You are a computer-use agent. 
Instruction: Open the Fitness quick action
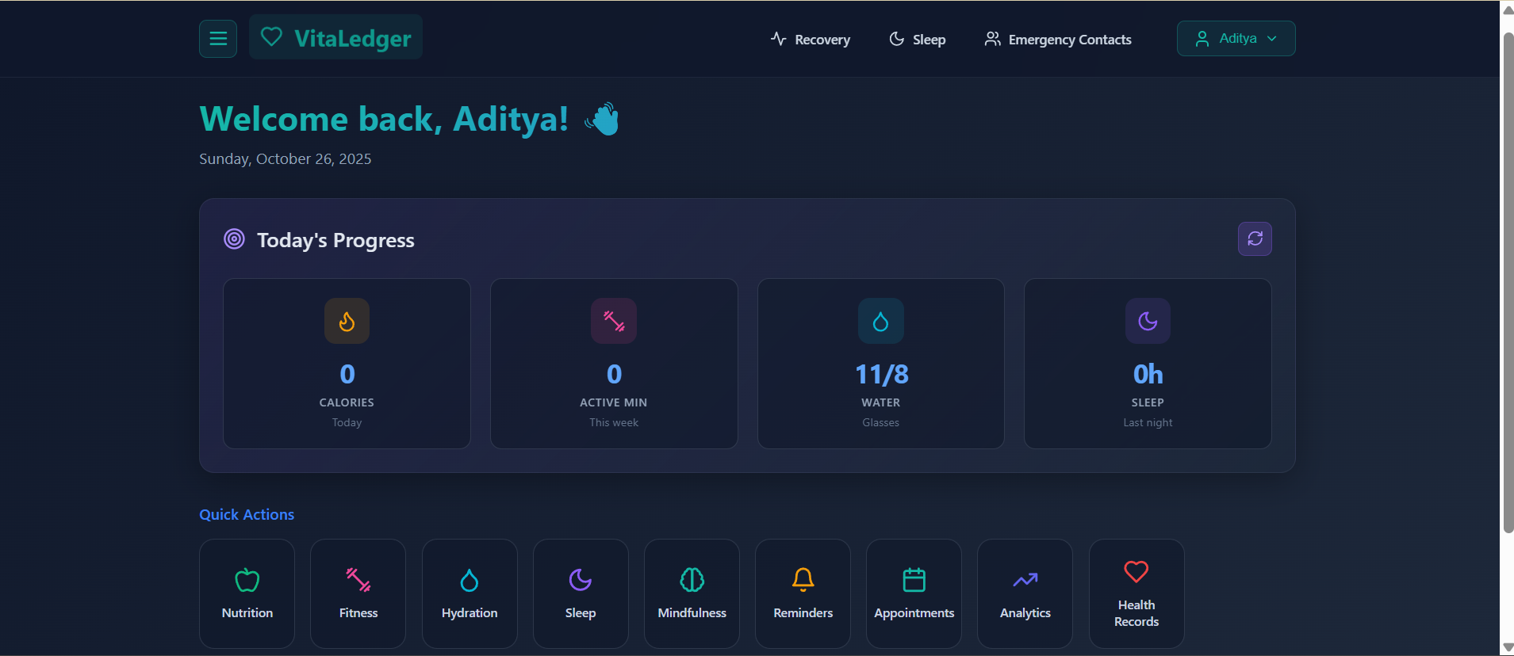tap(358, 593)
